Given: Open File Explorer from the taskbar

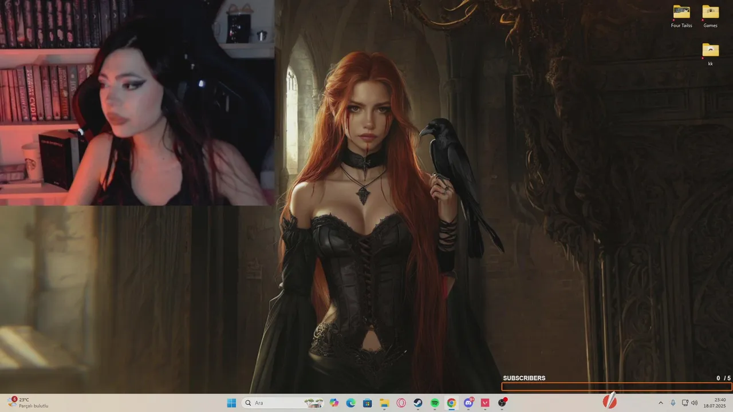Looking at the screenshot, I should click(x=384, y=403).
